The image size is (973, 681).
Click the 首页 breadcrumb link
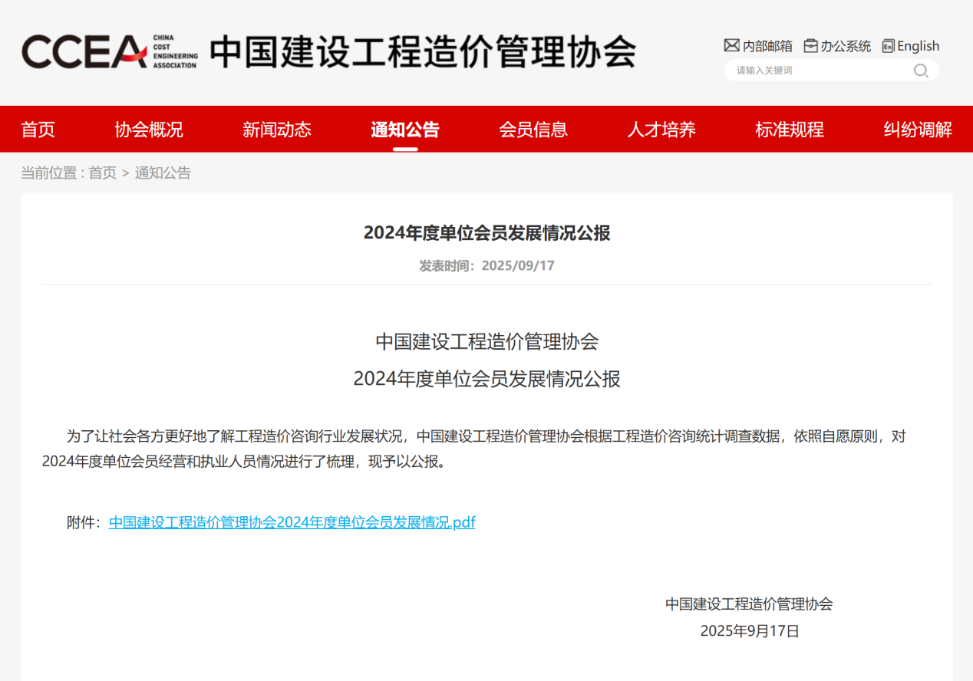pyautogui.click(x=102, y=173)
